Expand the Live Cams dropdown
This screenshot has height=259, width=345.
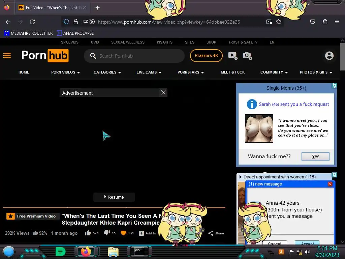click(149, 72)
